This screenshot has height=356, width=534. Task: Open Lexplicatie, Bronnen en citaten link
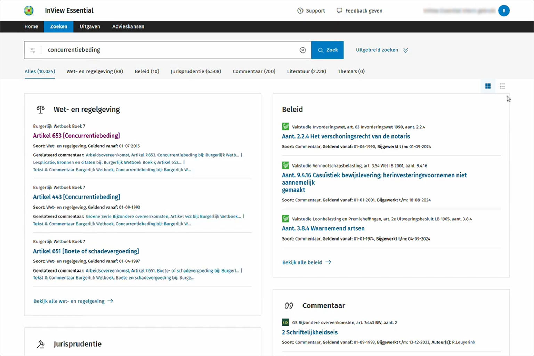click(x=107, y=162)
